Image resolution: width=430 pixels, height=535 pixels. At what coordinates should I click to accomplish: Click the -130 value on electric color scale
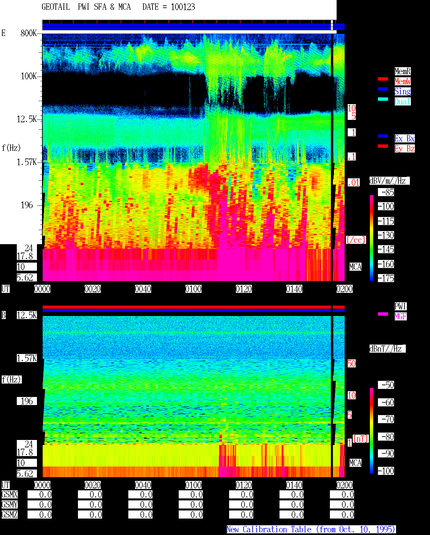point(386,235)
